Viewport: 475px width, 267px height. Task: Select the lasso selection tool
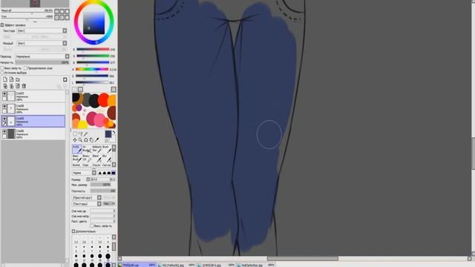point(80,133)
